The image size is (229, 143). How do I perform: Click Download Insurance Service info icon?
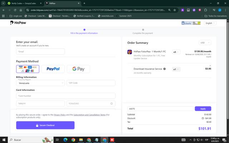click(165, 69)
